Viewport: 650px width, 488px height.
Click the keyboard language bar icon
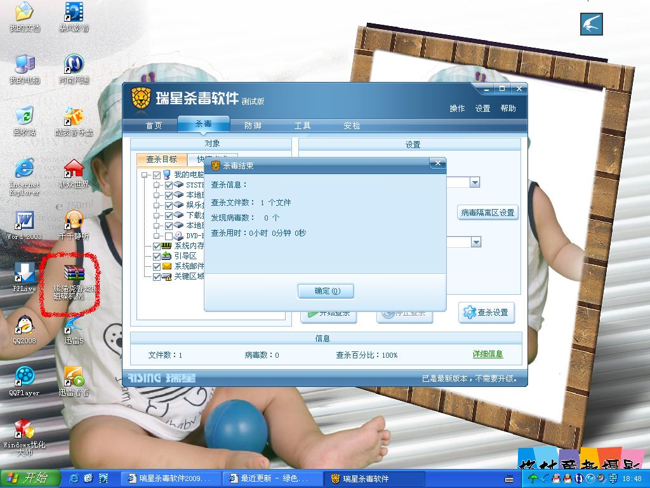[509, 479]
